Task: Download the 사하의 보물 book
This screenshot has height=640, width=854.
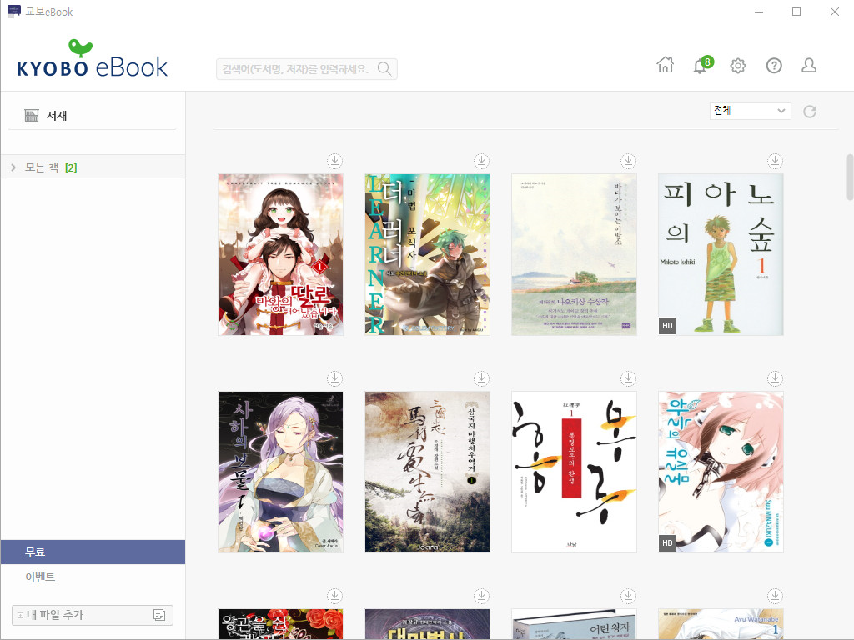Action: pos(335,377)
